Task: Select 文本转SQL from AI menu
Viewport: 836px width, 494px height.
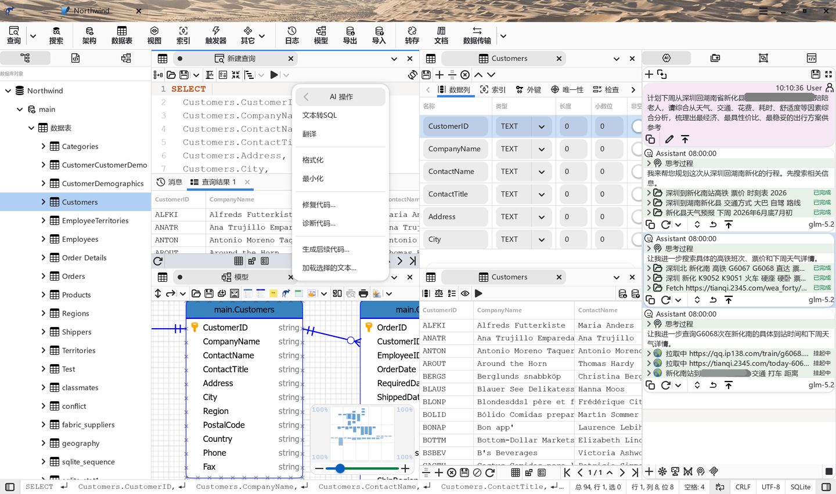Action: 319,115
